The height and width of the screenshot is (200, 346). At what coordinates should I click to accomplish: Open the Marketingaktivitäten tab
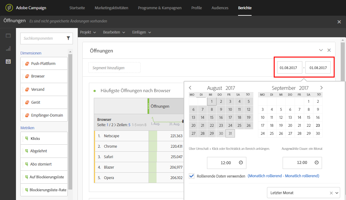pos(111,8)
